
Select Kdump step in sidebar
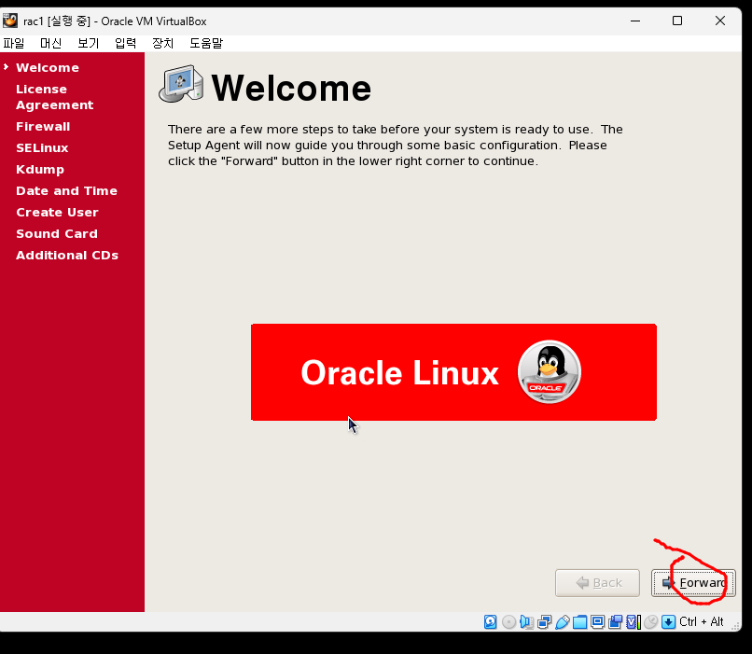[40, 170]
